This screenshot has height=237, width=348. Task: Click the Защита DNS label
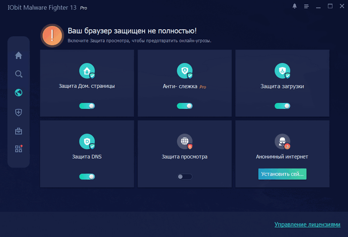[x=87, y=157]
